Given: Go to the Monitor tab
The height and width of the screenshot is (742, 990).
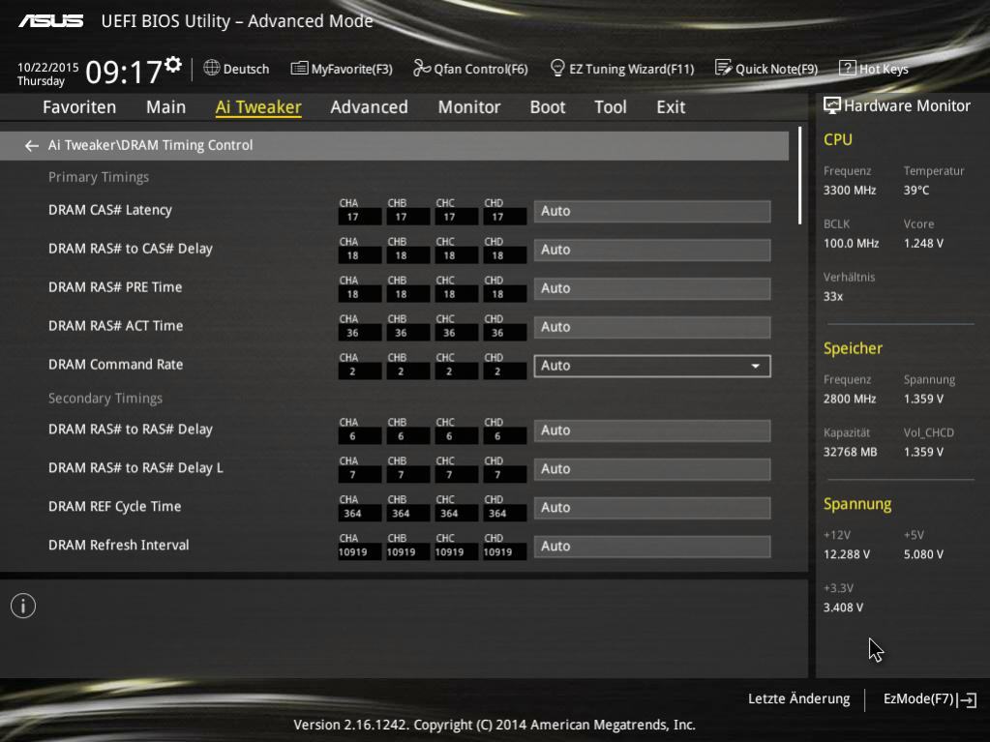Looking at the screenshot, I should pyautogui.click(x=469, y=106).
